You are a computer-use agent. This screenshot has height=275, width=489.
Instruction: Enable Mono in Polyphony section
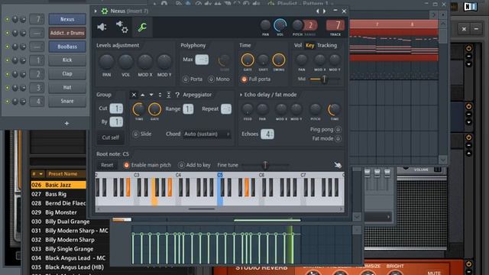pos(219,79)
